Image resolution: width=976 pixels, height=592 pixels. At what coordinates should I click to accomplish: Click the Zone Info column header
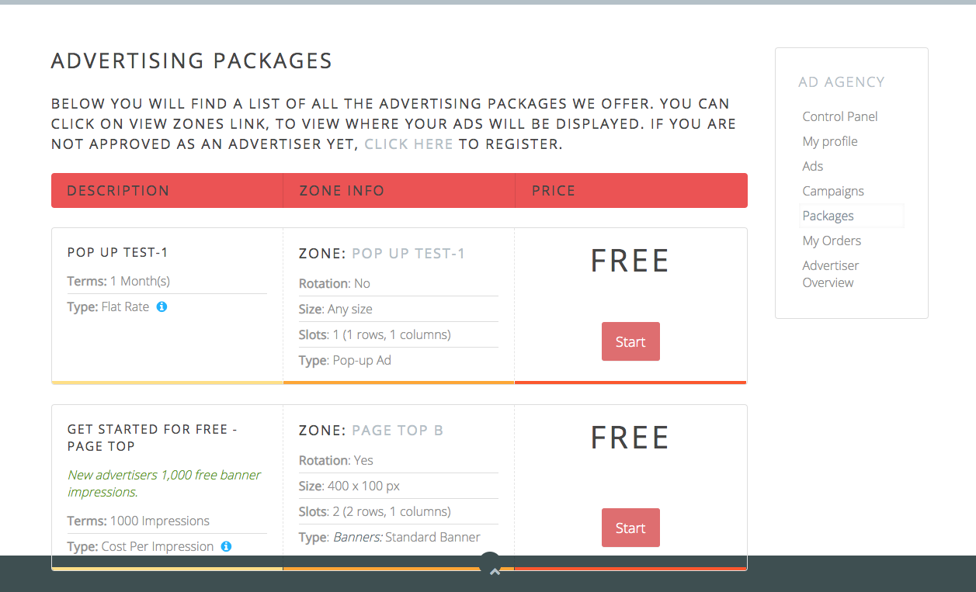(x=342, y=191)
